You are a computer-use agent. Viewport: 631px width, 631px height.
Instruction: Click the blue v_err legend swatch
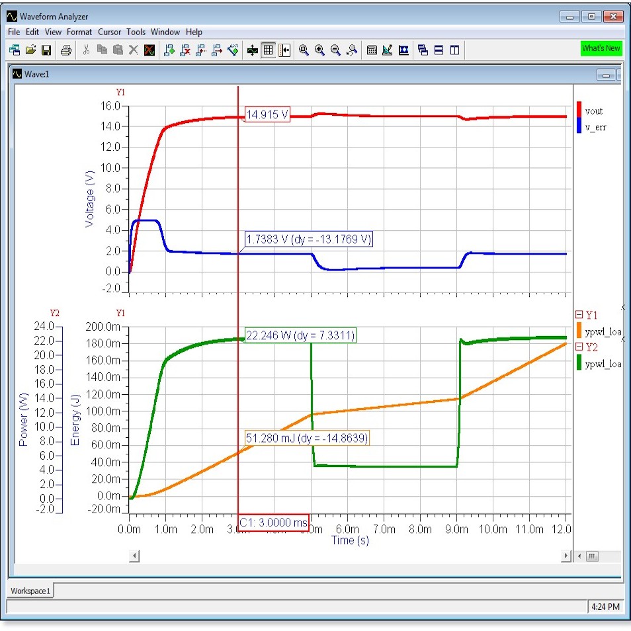579,126
